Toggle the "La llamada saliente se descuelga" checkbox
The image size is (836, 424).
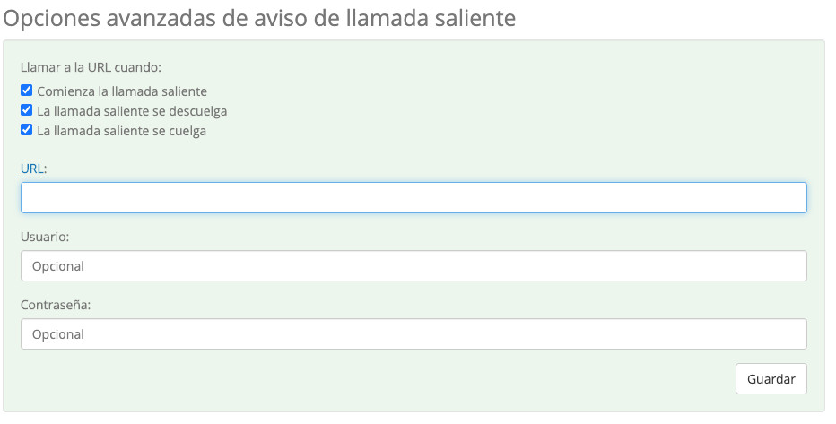27,110
